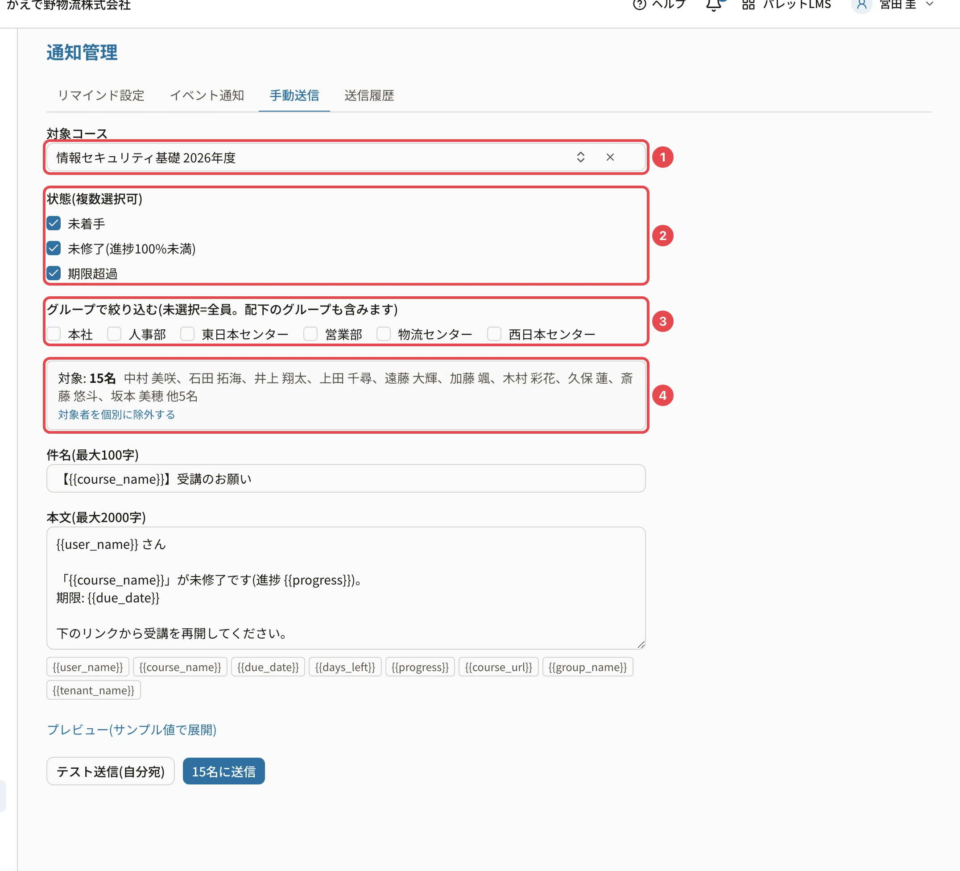Focus the 件名 subject input field
Viewport: 960px width, 871px height.
pos(346,479)
